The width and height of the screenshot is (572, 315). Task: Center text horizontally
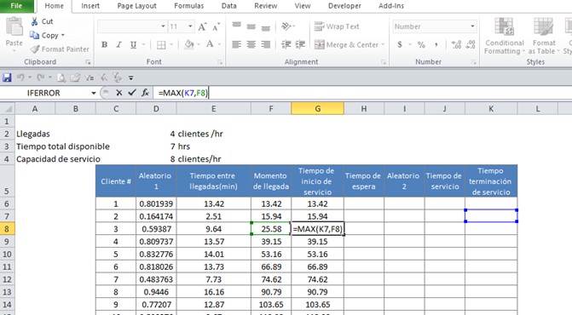click(x=251, y=44)
